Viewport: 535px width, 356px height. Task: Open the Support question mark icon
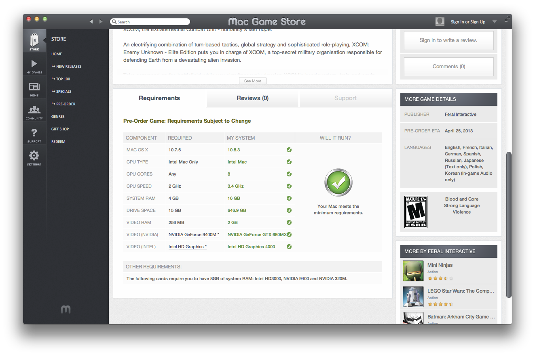click(x=34, y=135)
